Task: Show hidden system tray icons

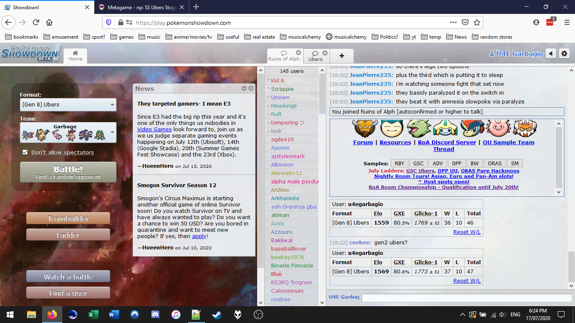Action: point(463,315)
